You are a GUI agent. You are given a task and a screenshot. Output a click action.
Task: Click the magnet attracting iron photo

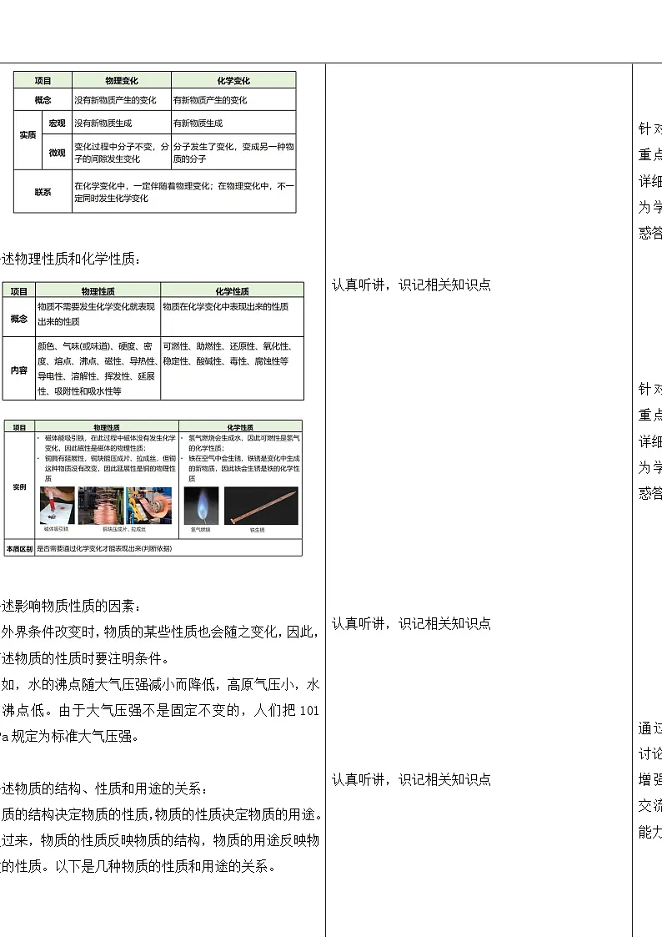click(x=58, y=506)
